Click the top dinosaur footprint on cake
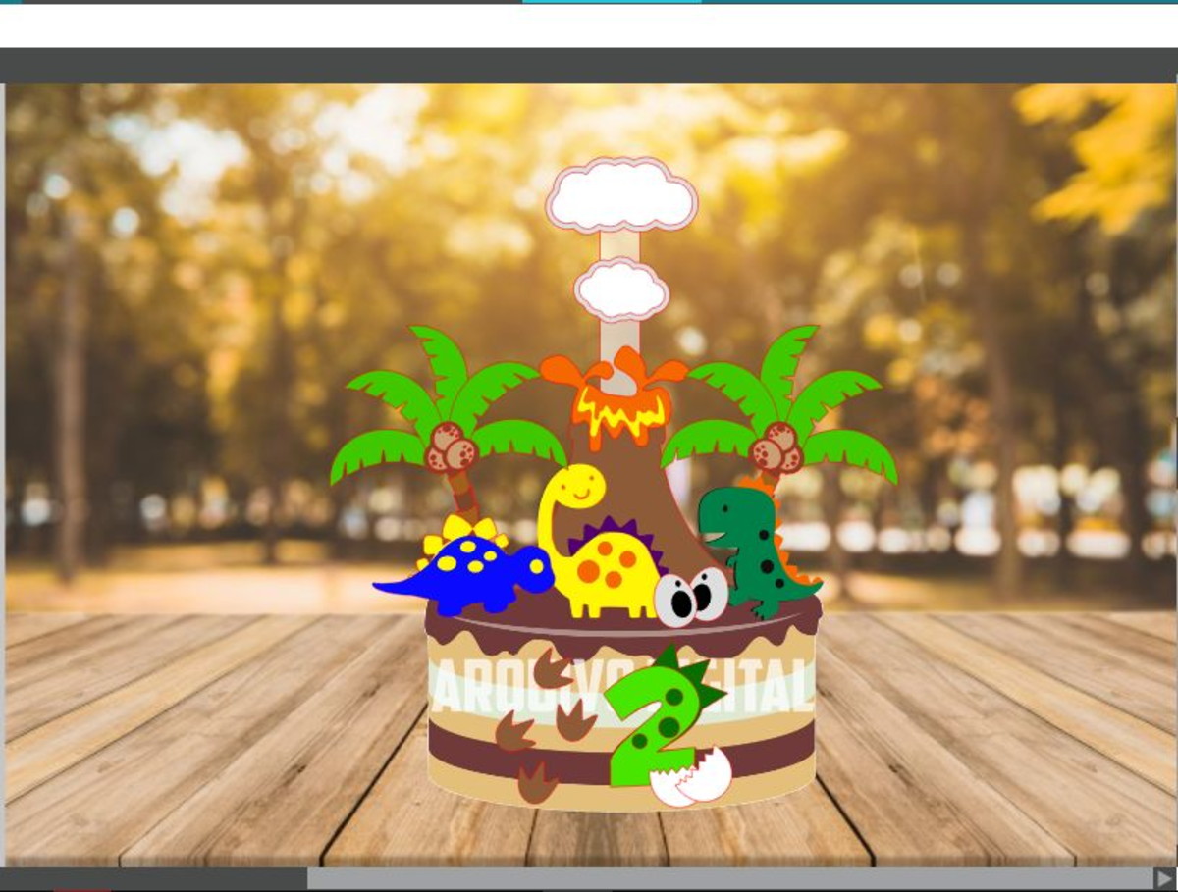 pyautogui.click(x=554, y=669)
